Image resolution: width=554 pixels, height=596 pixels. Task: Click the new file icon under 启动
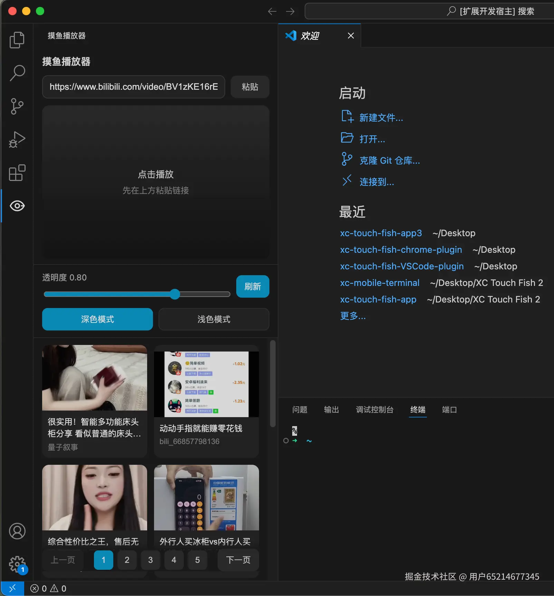[347, 117]
